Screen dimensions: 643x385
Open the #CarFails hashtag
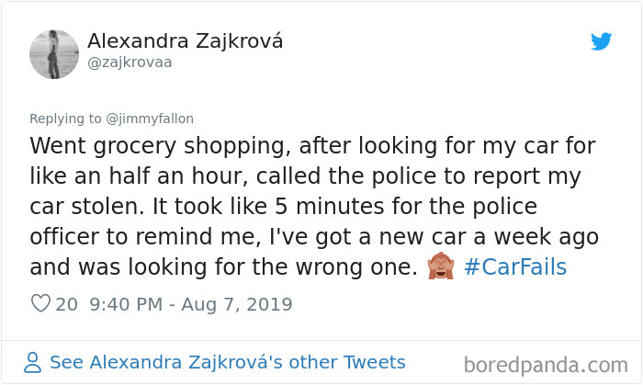515,267
